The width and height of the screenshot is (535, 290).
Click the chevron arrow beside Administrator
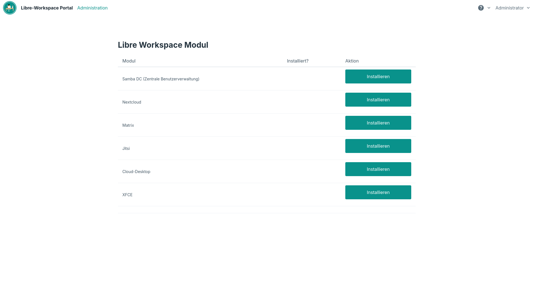(x=528, y=8)
